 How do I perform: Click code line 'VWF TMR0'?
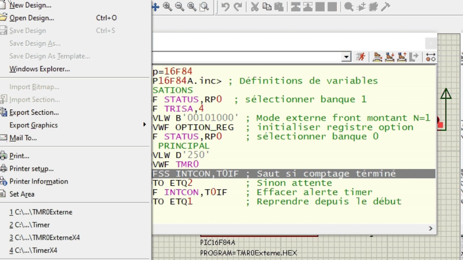click(176, 164)
